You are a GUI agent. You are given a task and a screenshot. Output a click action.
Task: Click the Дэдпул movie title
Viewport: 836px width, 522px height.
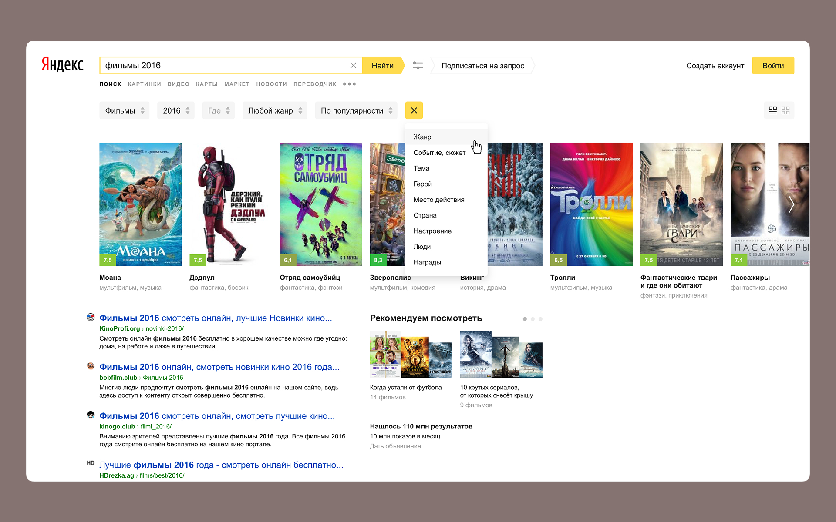(x=202, y=278)
